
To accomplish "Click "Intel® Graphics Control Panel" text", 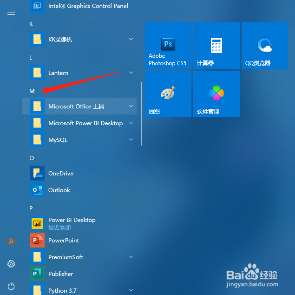I will pyautogui.click(x=88, y=6).
